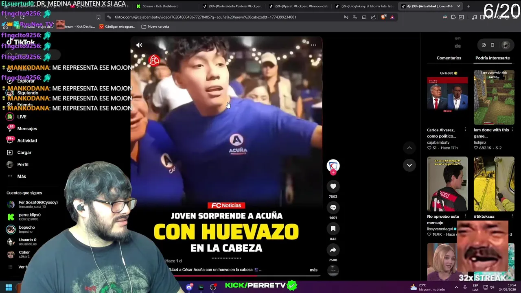Image resolution: width=521 pixels, height=293 pixels.
Task: Expand the 'Más' sidebar menu
Action: (22, 176)
